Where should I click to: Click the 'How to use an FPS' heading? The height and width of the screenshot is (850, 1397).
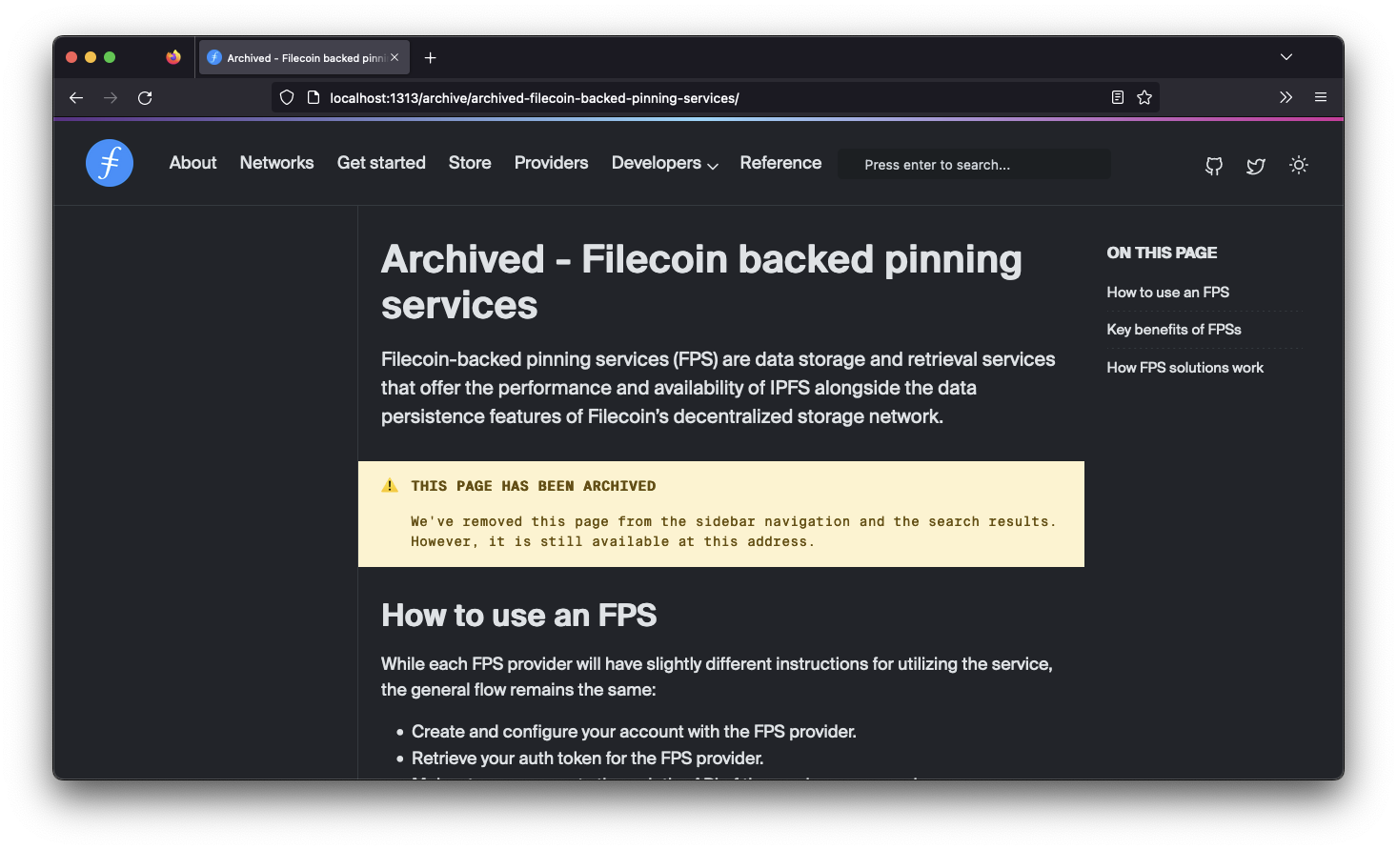519,616
